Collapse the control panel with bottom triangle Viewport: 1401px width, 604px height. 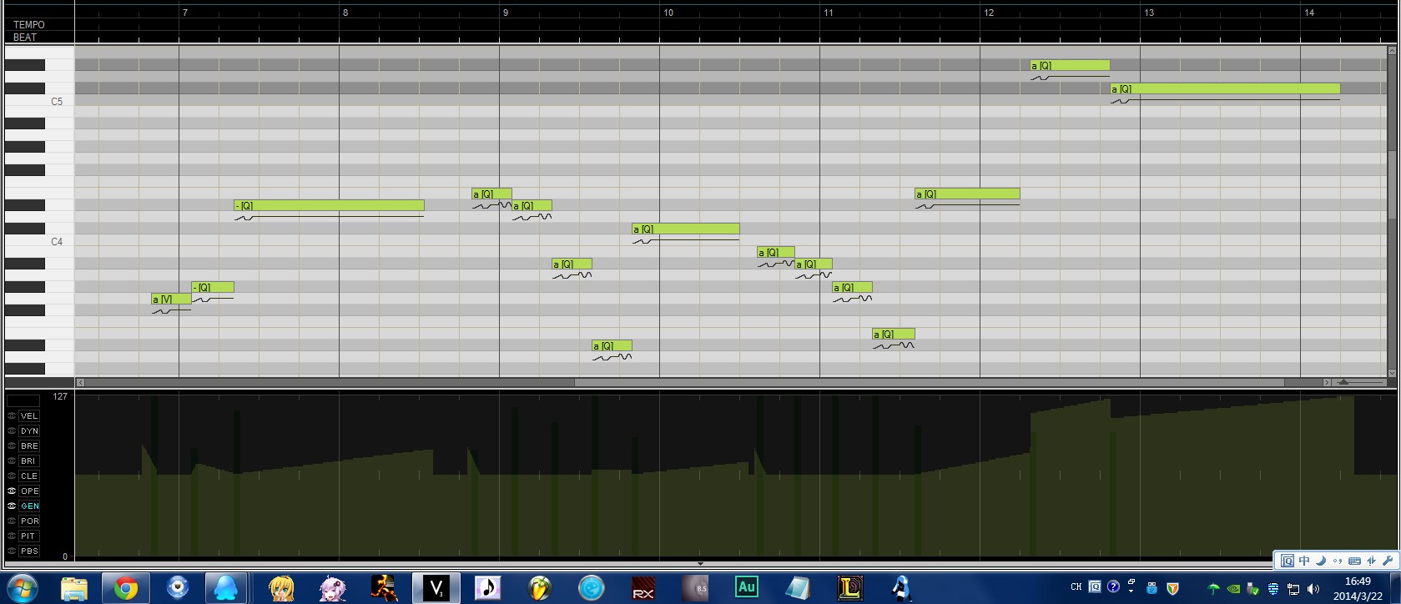point(700,564)
